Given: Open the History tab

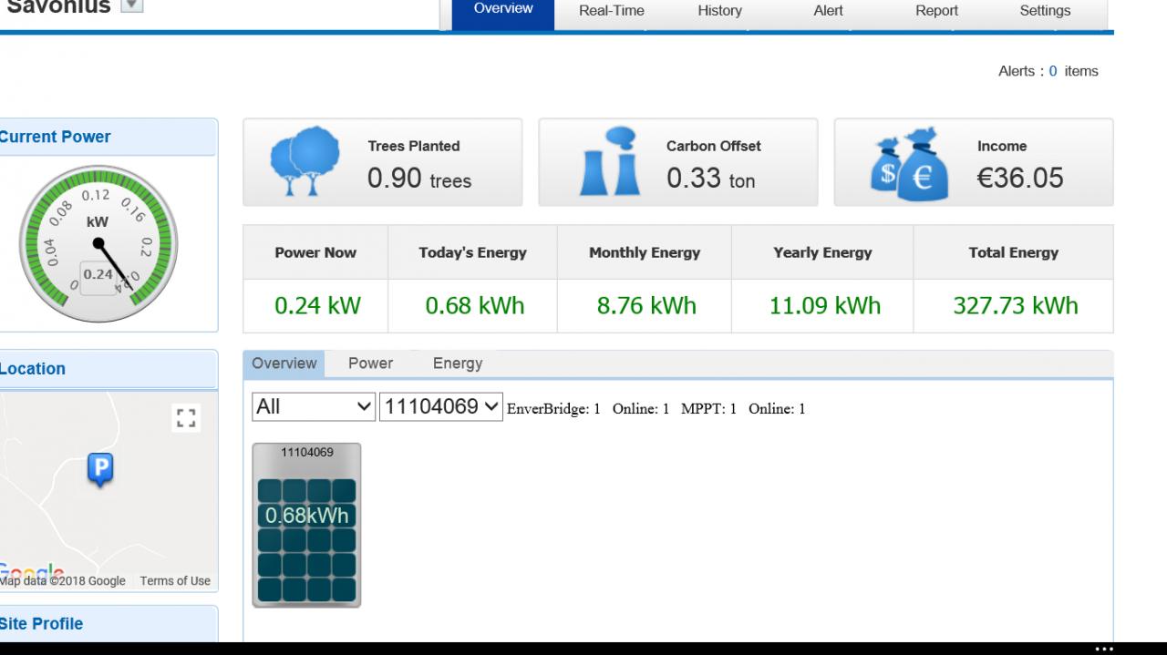Looking at the screenshot, I should 719,11.
